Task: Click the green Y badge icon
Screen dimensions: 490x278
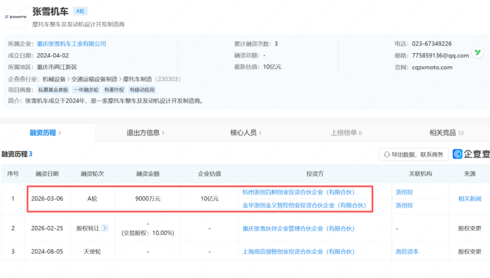Action: click(478, 53)
